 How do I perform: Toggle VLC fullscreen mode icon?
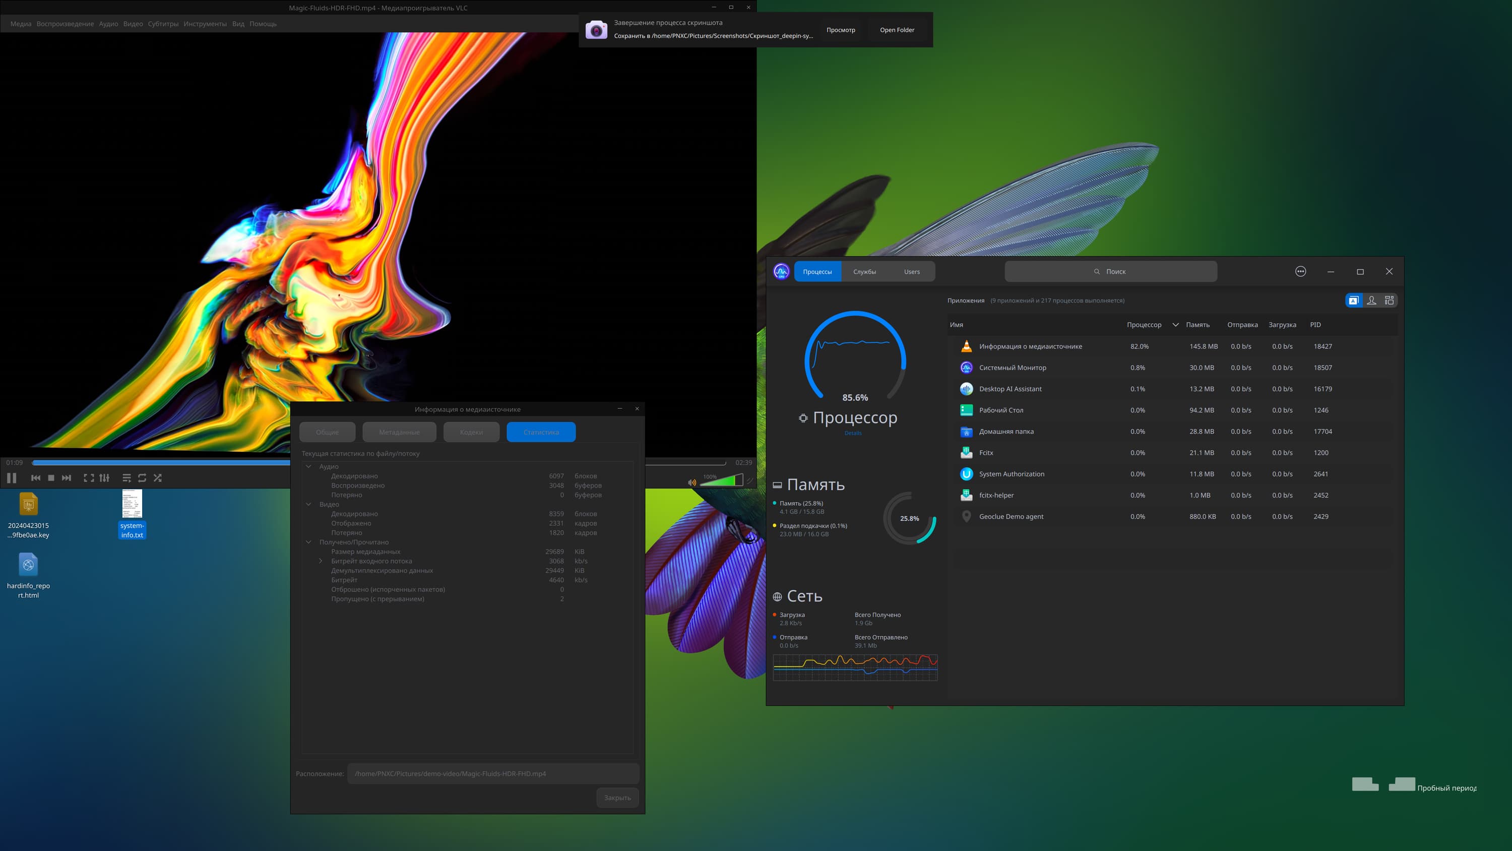tap(89, 478)
